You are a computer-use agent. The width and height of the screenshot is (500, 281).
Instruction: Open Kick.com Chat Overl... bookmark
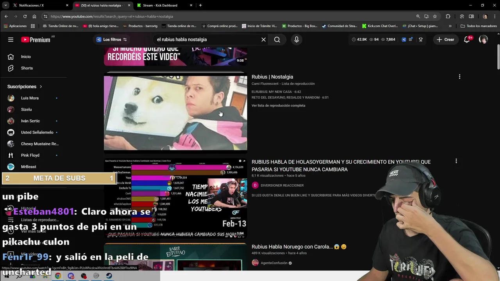[x=380, y=26]
